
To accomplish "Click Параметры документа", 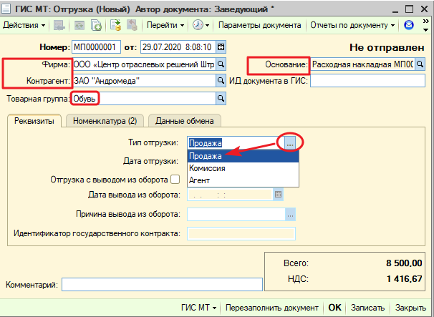I will coord(260,25).
